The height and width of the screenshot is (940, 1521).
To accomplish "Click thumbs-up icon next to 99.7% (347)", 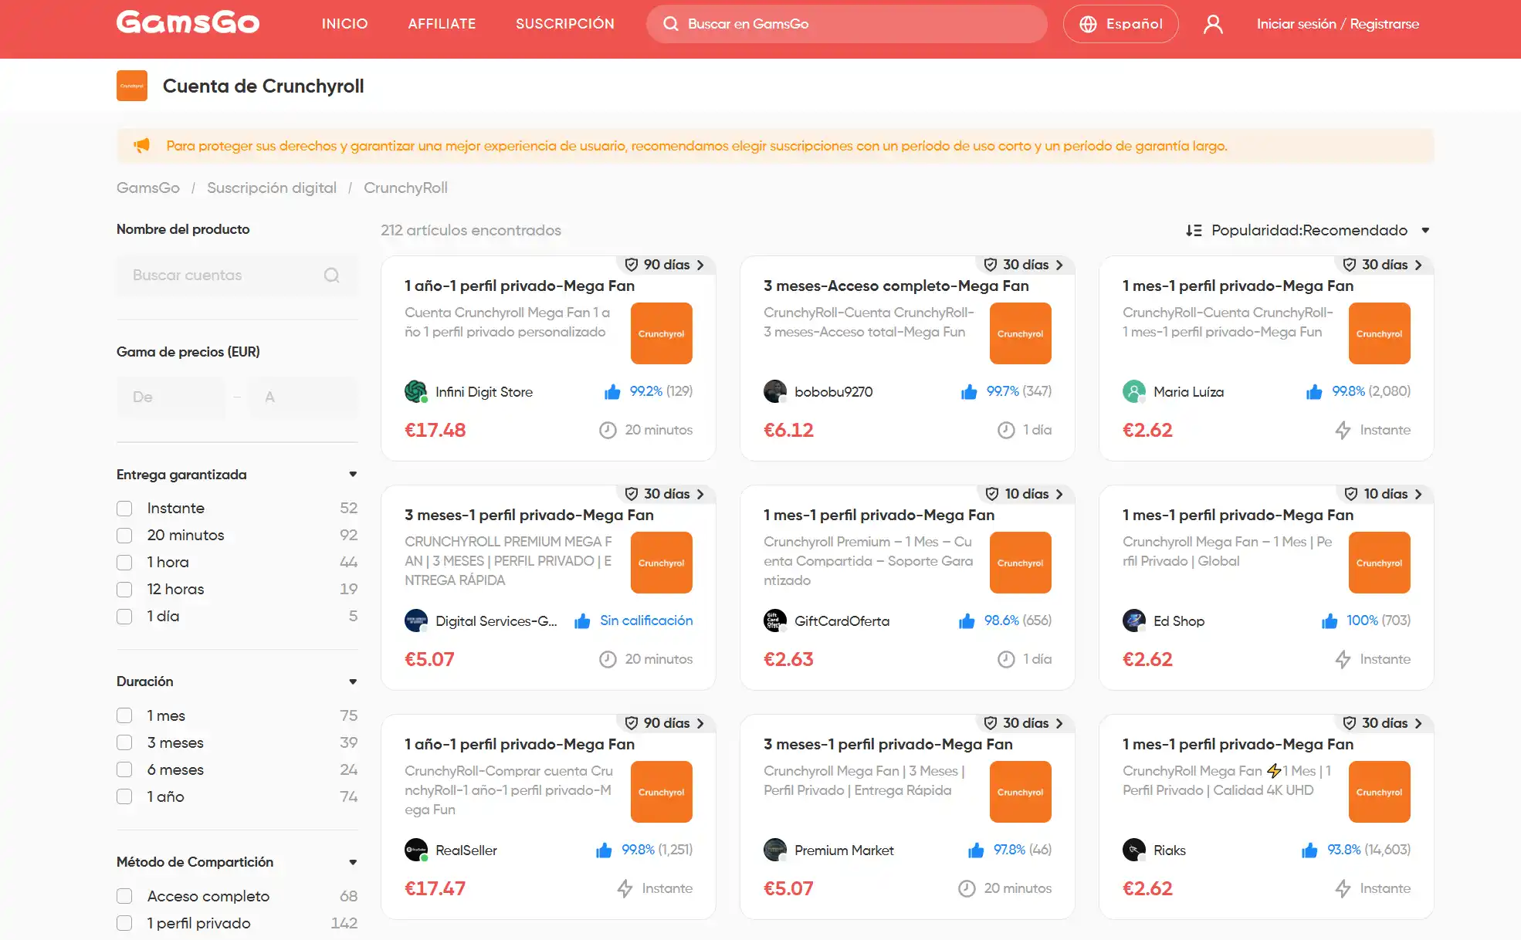I will [x=969, y=392].
